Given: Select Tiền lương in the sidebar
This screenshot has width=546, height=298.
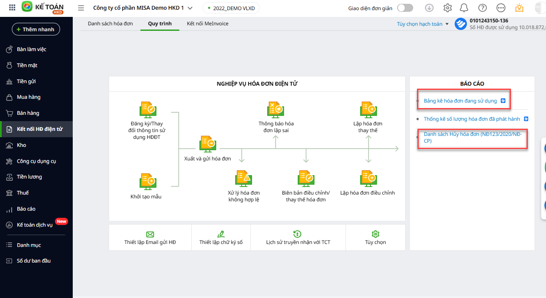Looking at the screenshot, I should (29, 177).
